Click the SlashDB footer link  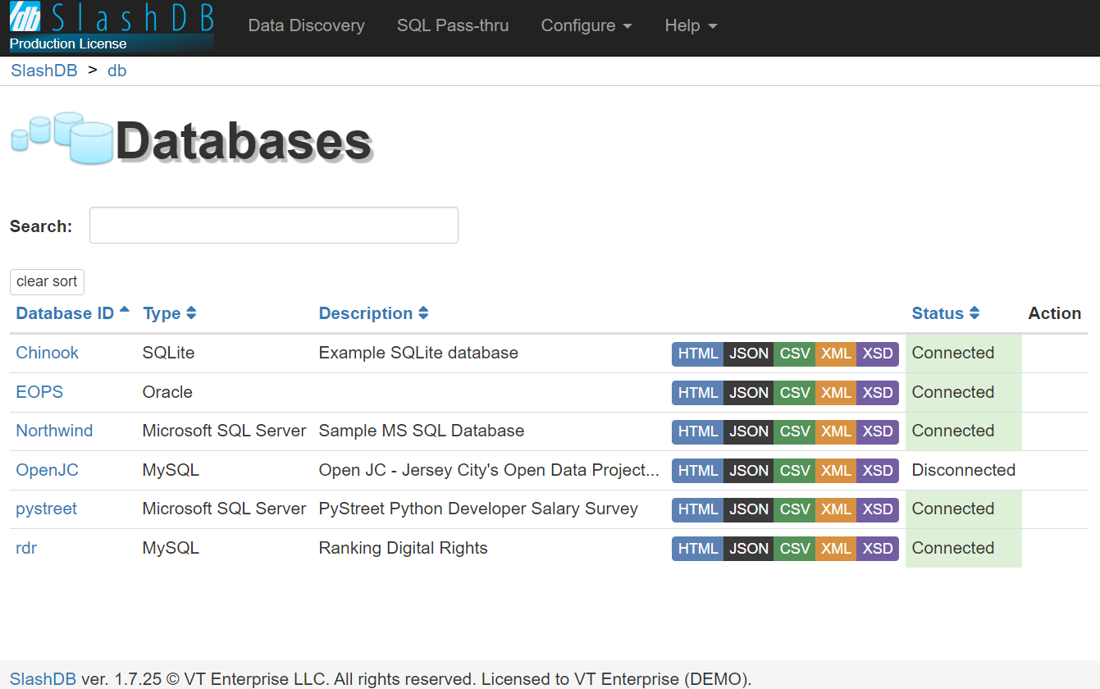pyautogui.click(x=43, y=679)
